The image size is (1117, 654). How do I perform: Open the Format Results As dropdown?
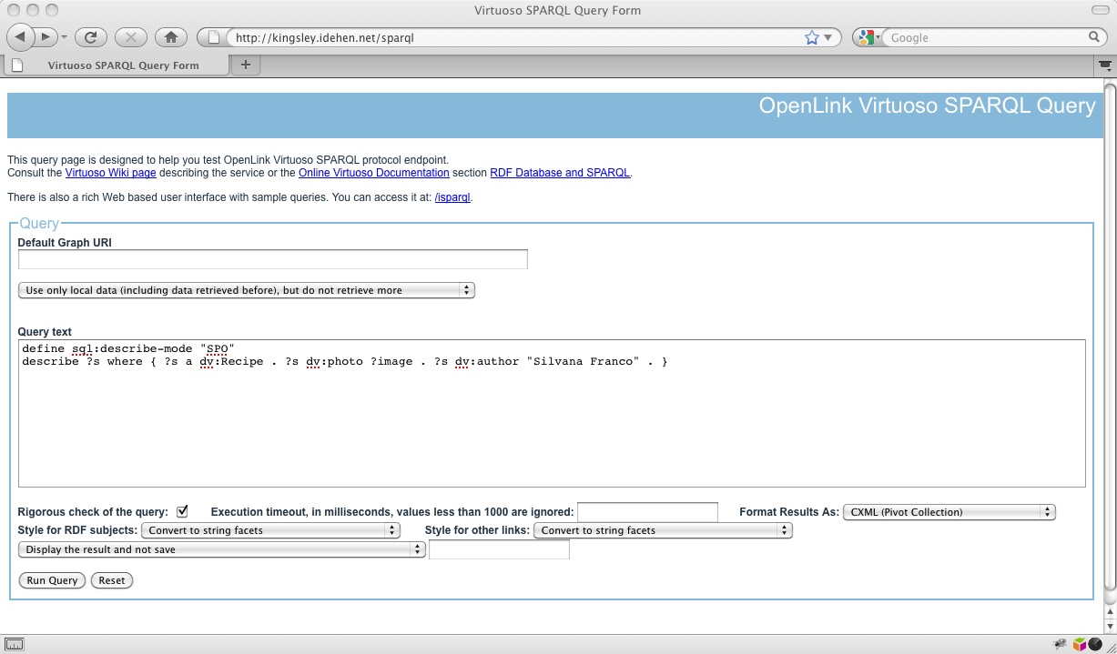(x=949, y=512)
